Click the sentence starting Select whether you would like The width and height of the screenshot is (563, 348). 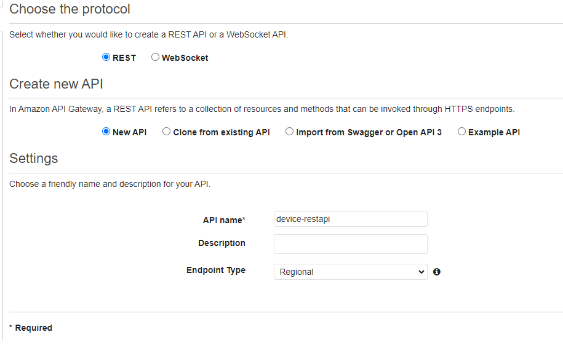coord(148,34)
